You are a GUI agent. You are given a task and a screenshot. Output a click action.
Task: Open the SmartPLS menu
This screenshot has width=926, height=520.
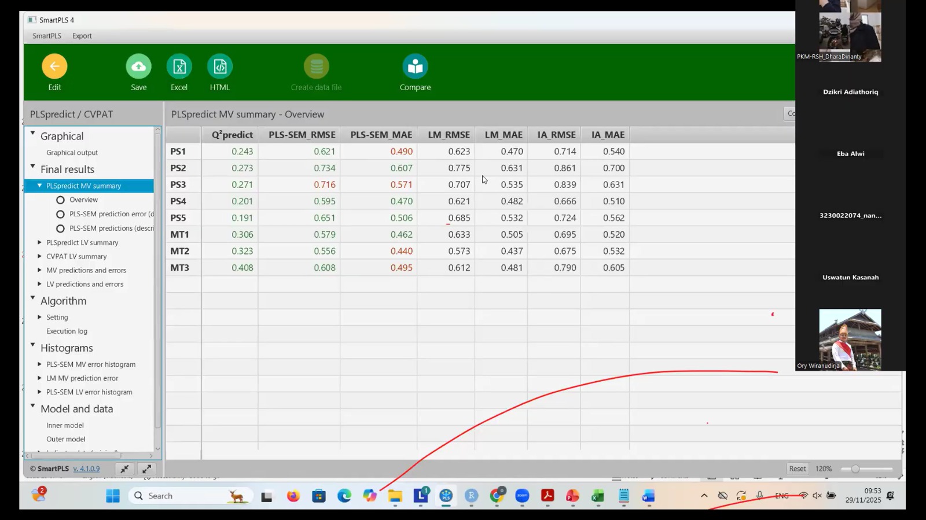47,36
